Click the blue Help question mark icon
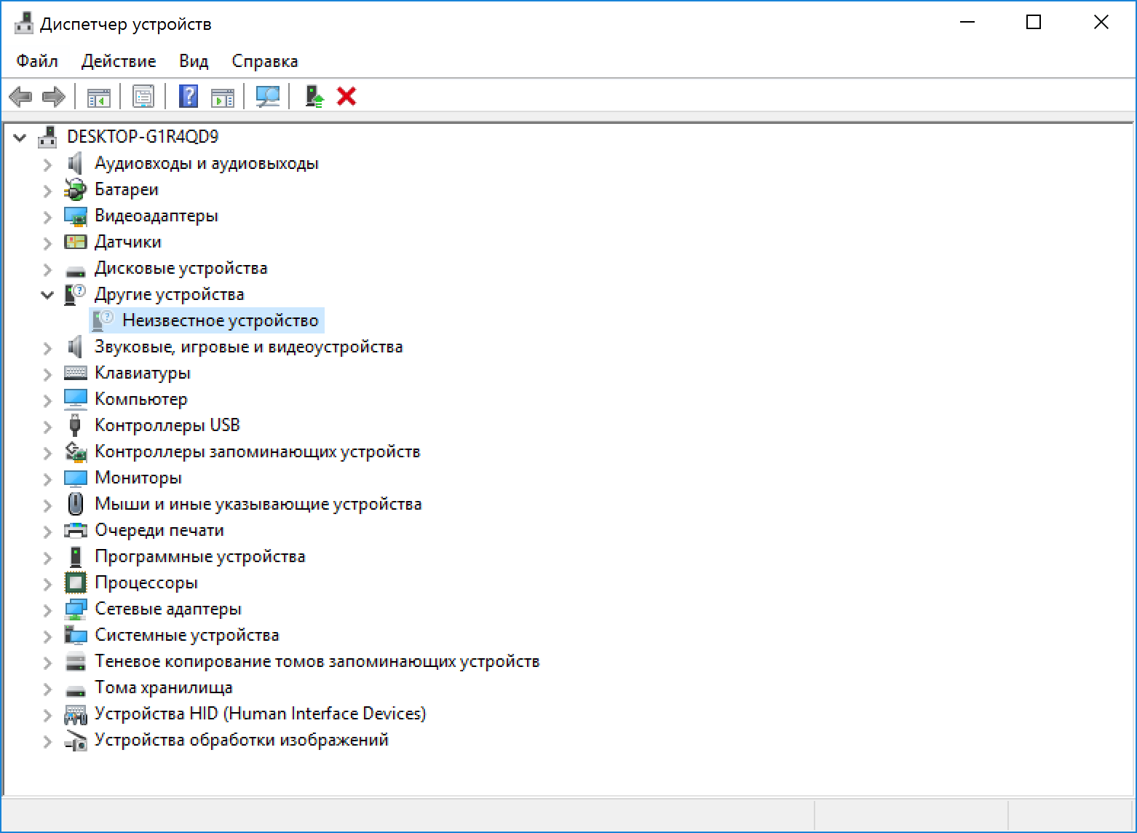Viewport: 1137px width, 833px height. tap(189, 96)
